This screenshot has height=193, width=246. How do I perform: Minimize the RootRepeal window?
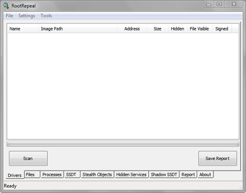(209, 4)
